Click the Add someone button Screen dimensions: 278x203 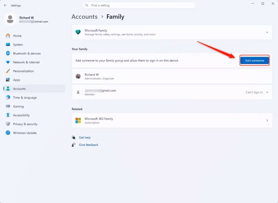pyautogui.click(x=254, y=60)
